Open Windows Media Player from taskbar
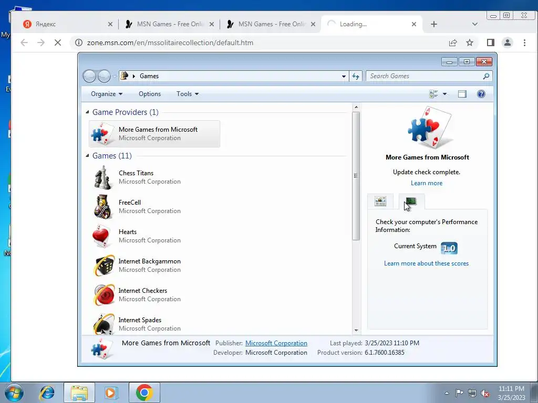 click(x=111, y=393)
